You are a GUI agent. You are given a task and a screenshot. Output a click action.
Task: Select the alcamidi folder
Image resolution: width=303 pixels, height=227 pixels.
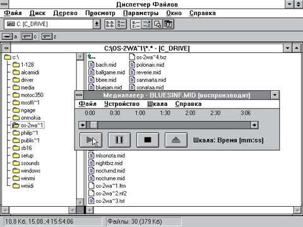26,73
